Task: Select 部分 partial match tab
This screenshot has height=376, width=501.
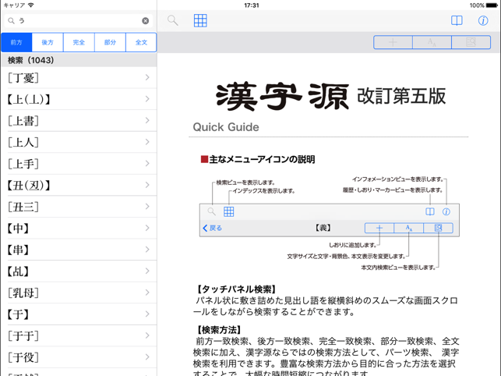Action: [110, 42]
